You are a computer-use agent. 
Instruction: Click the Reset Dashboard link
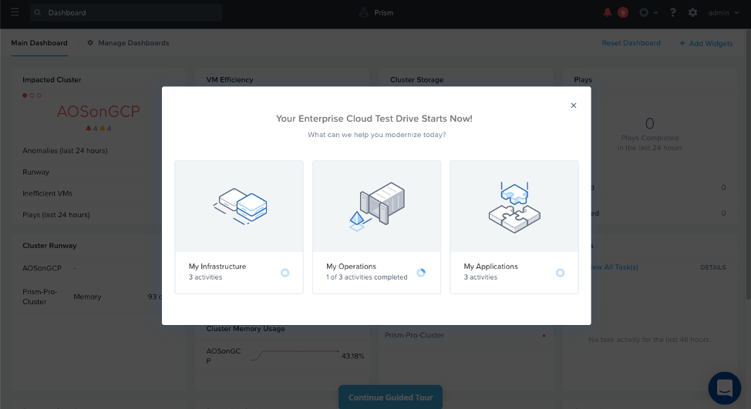pyautogui.click(x=631, y=43)
